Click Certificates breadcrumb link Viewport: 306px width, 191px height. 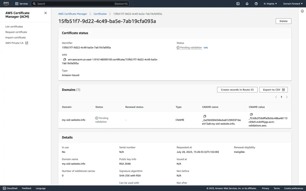point(100,14)
